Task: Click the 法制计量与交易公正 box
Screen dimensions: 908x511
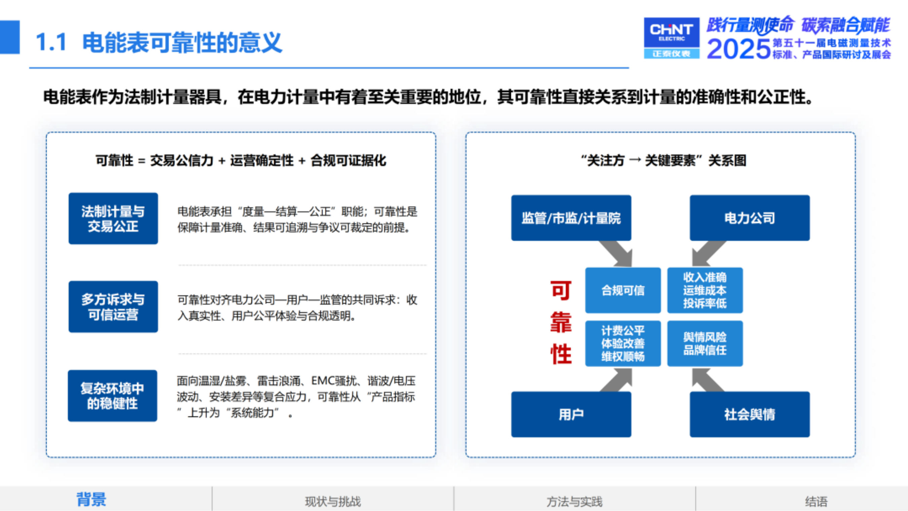Action: [113, 219]
